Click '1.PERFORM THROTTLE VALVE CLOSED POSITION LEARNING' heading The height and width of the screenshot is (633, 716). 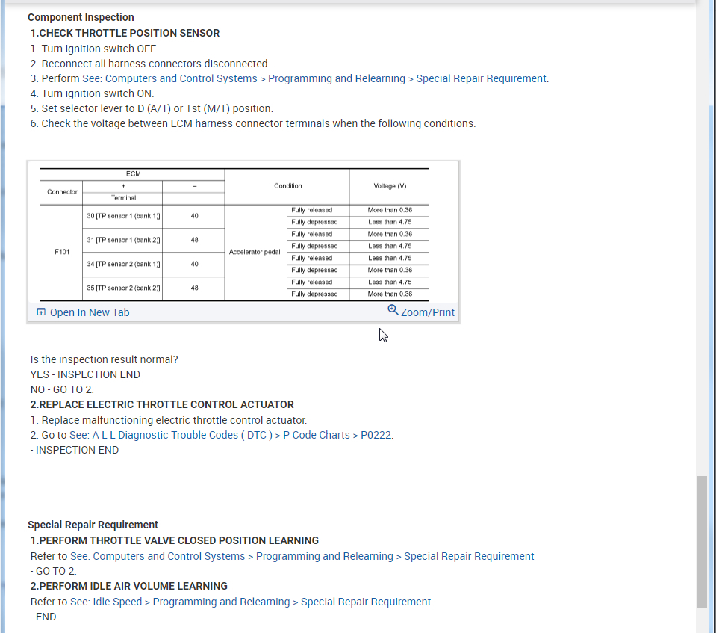click(175, 540)
